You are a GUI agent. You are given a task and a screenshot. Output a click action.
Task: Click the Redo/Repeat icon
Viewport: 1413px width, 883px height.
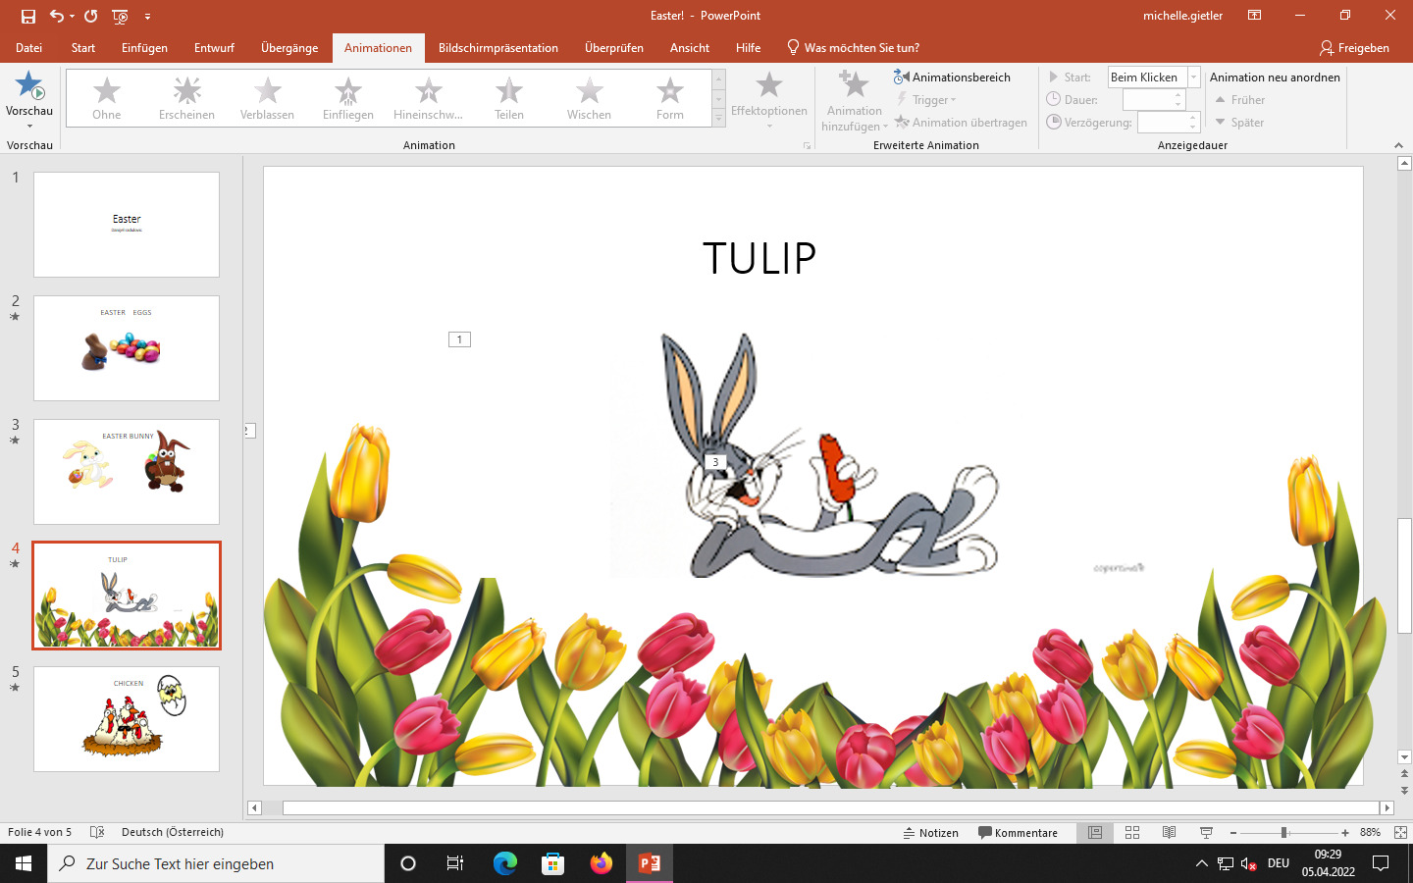(90, 16)
